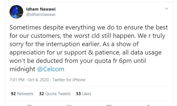Show the 32 Quote Tweets

55,94
